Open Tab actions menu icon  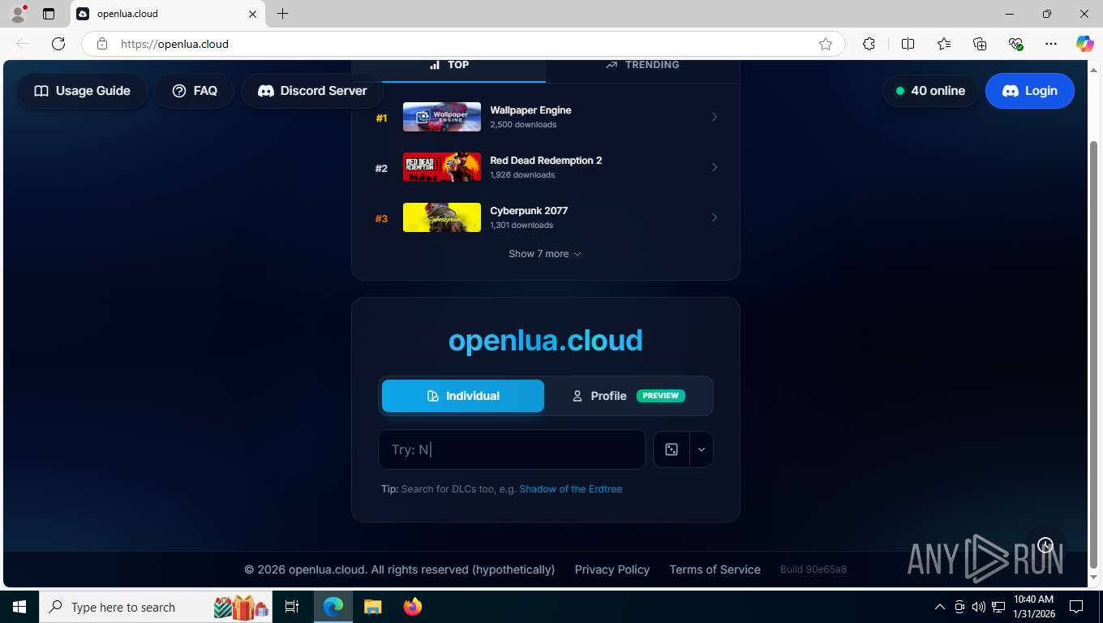pyautogui.click(x=49, y=14)
